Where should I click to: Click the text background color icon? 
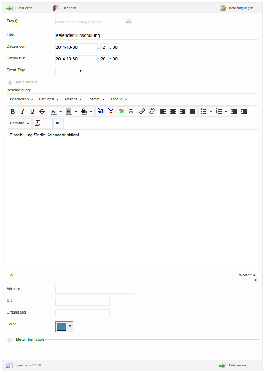pyautogui.click(x=69, y=111)
